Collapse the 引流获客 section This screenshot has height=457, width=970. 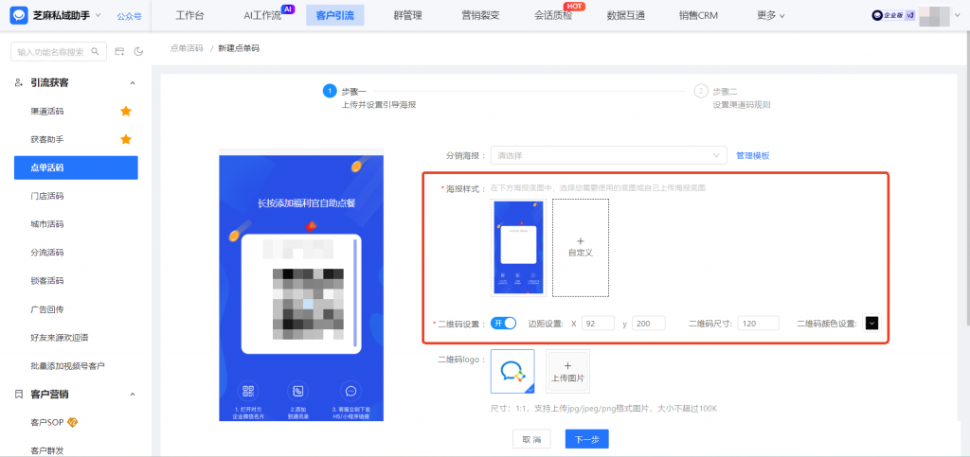pyautogui.click(x=132, y=82)
